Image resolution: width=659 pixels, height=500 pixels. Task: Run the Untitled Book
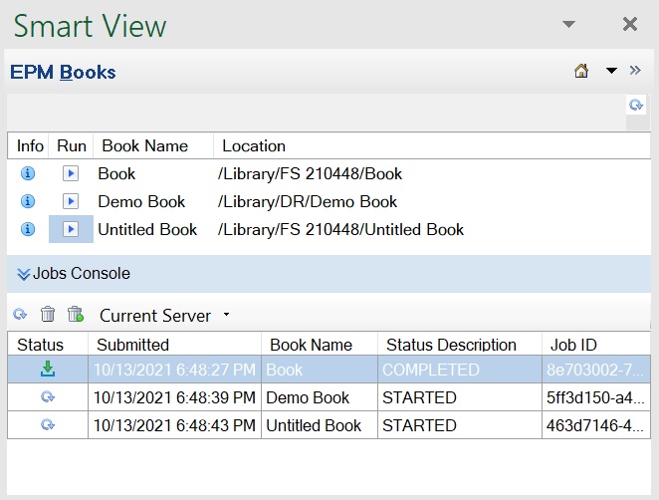coord(71,229)
